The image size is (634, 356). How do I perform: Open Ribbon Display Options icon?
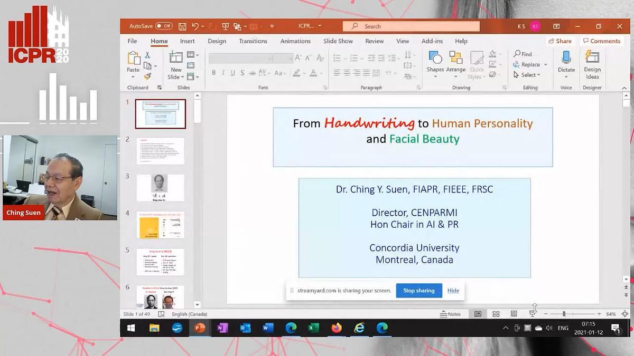point(556,26)
